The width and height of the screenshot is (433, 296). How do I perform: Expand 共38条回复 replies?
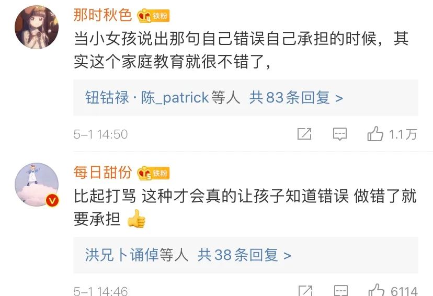244,255
